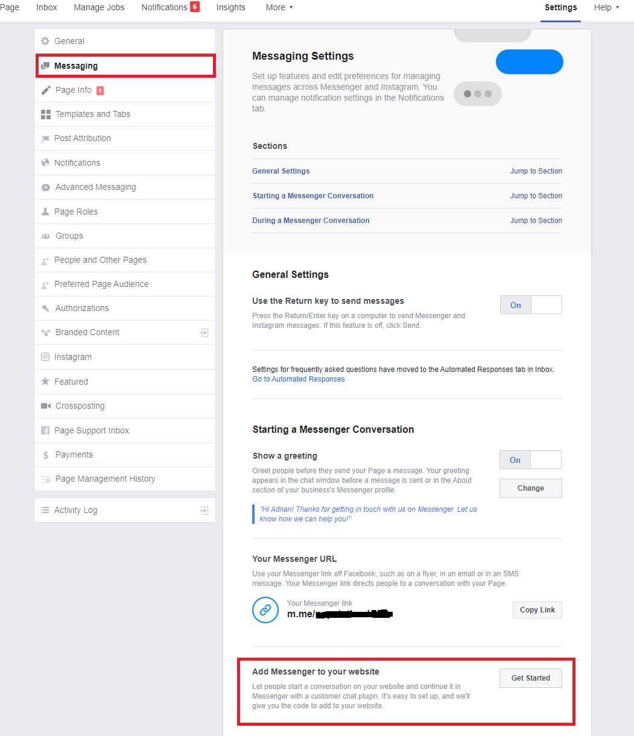Click the Add Messenger to your website heading

tap(316, 672)
